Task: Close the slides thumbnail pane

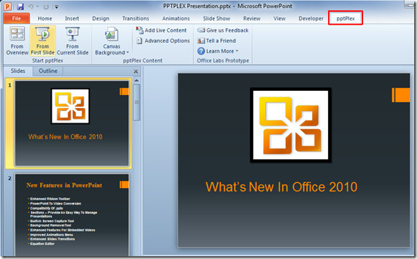Action: 135,72
